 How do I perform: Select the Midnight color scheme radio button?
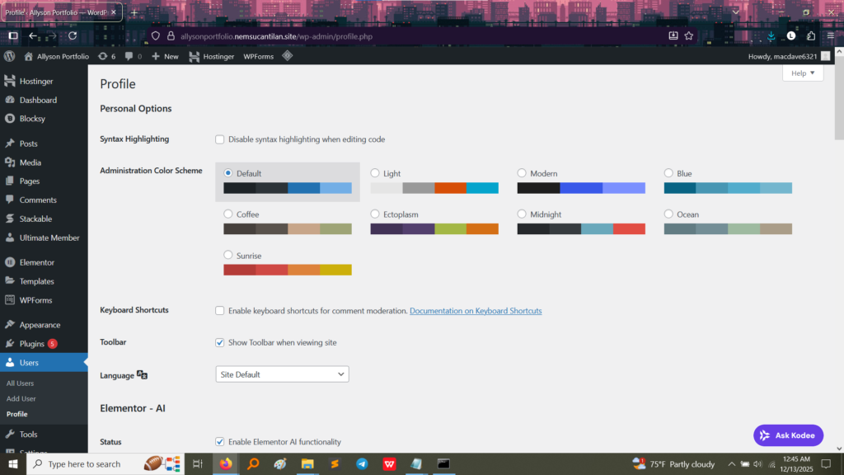(523, 214)
